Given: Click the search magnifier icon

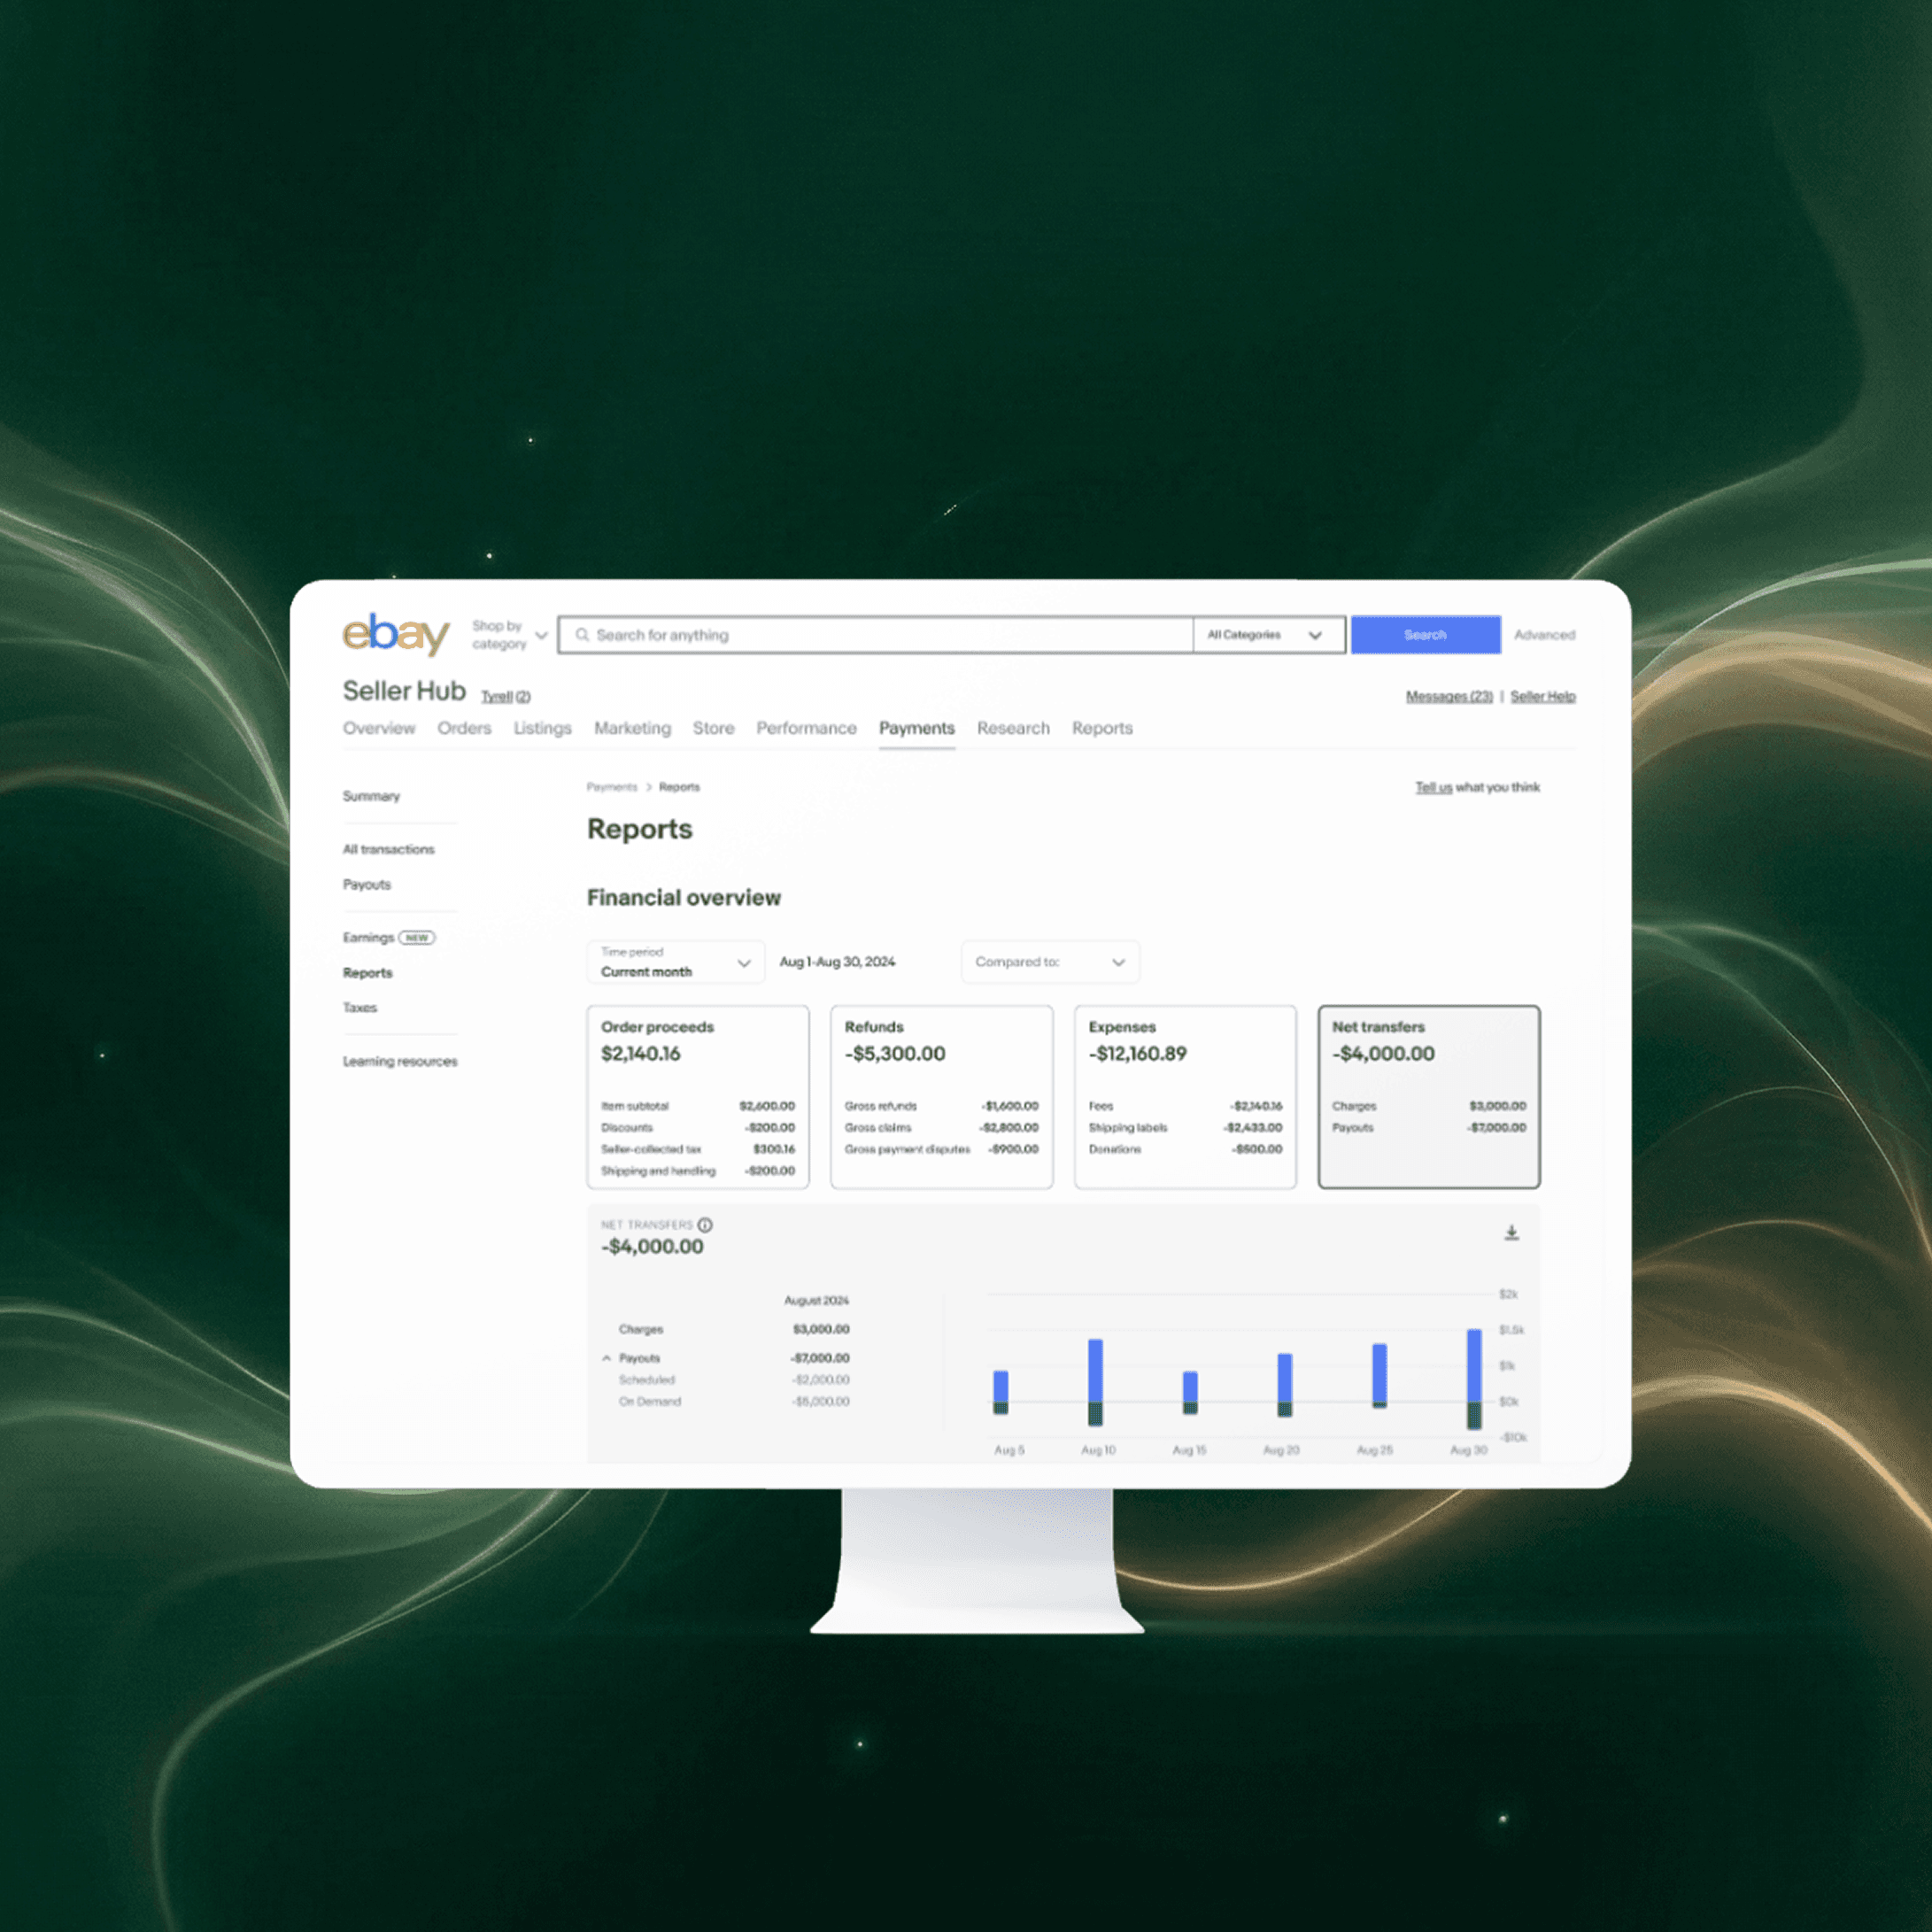Looking at the screenshot, I should click(x=582, y=635).
